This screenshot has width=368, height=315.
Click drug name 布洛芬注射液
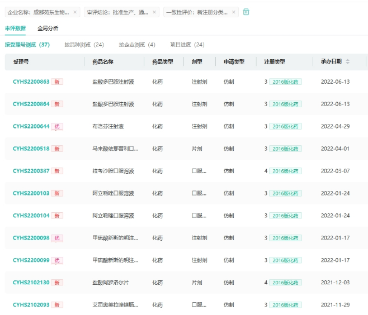(x=110, y=126)
